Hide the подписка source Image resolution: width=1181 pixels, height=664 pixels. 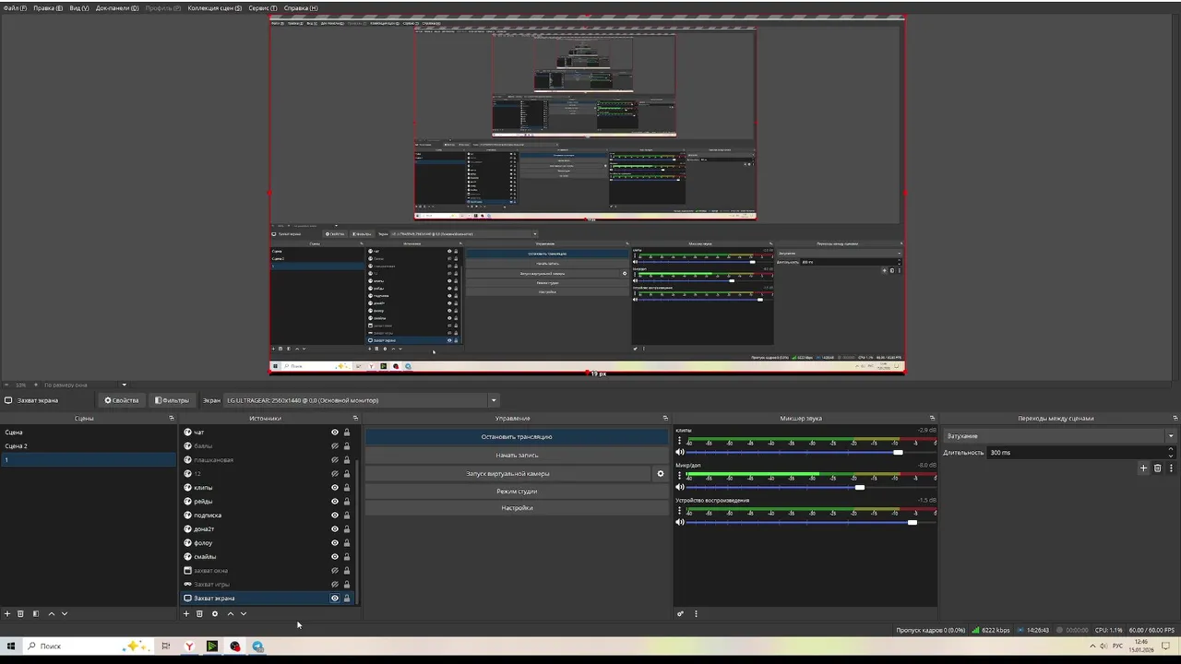tap(335, 515)
